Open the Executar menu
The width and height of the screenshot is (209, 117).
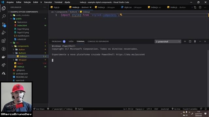coord(48,2)
